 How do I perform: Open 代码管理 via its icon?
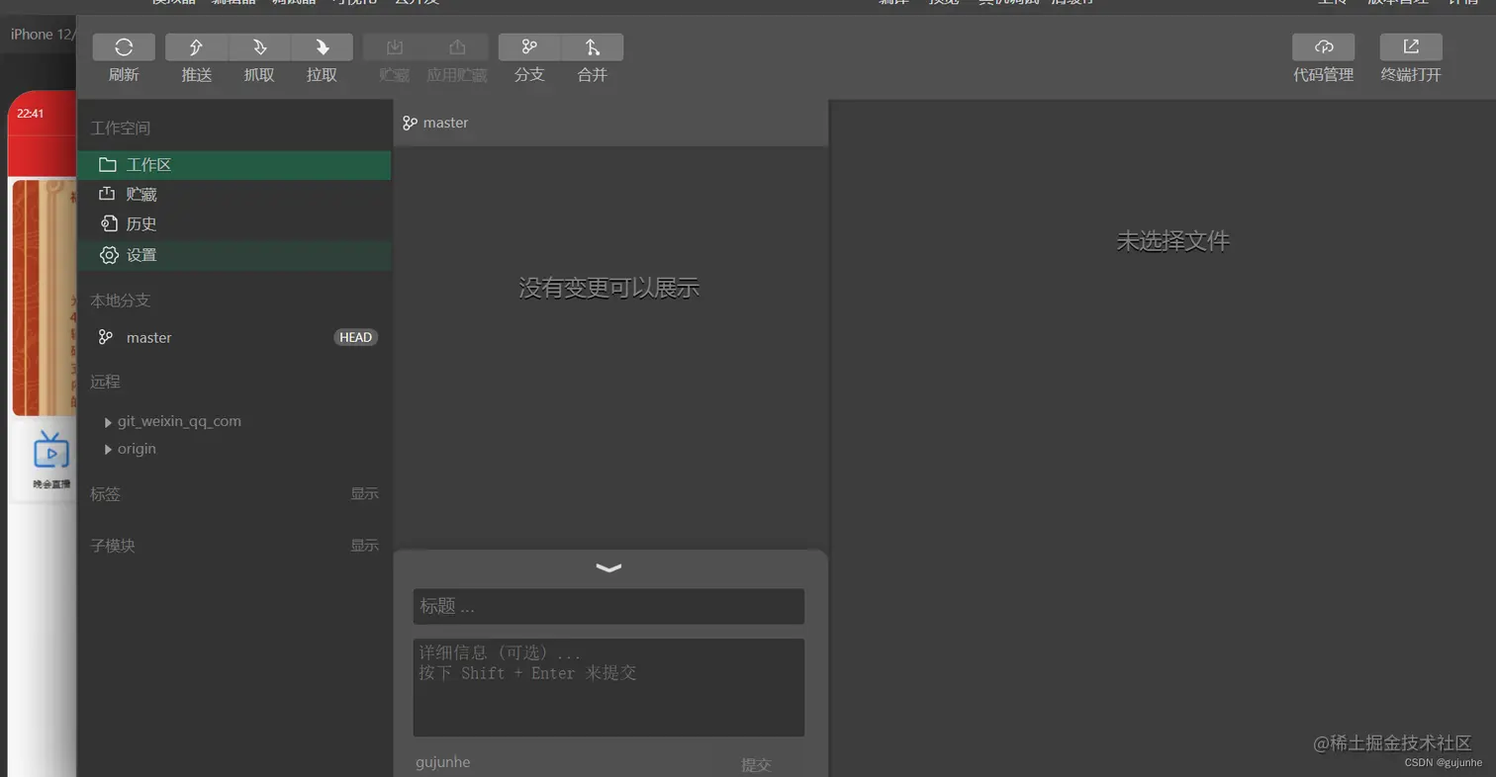1323,46
